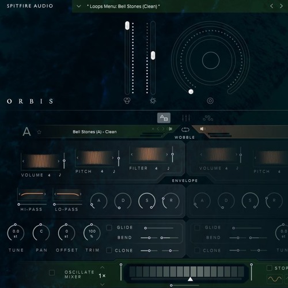
Task: Click previous waveform arrow on FILTER wobble
Action: tap(132, 154)
